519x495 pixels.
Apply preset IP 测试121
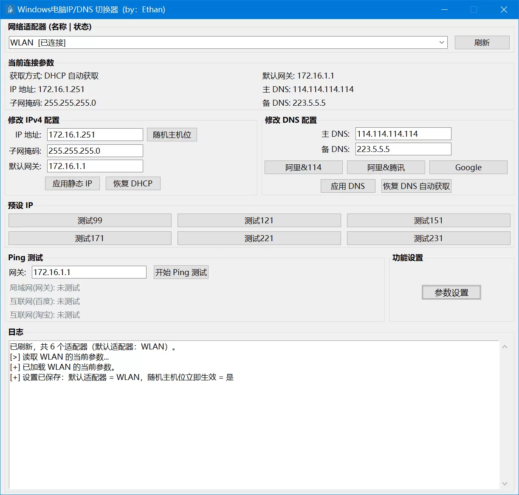(259, 220)
